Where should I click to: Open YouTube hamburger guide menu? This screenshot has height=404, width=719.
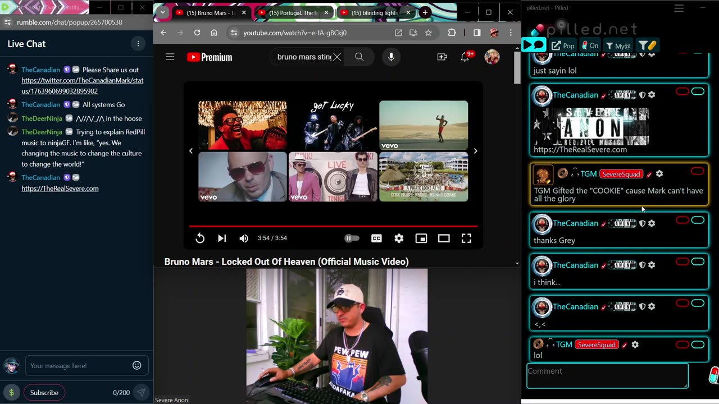click(170, 57)
